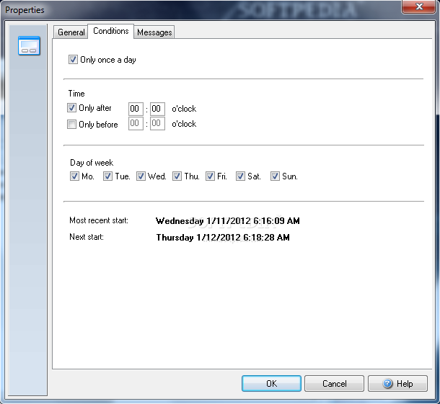Image resolution: width=440 pixels, height=404 pixels.
Task: Open the Messages tab
Action: tap(154, 32)
